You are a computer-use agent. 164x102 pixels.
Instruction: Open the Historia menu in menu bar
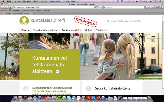[44, 1]
